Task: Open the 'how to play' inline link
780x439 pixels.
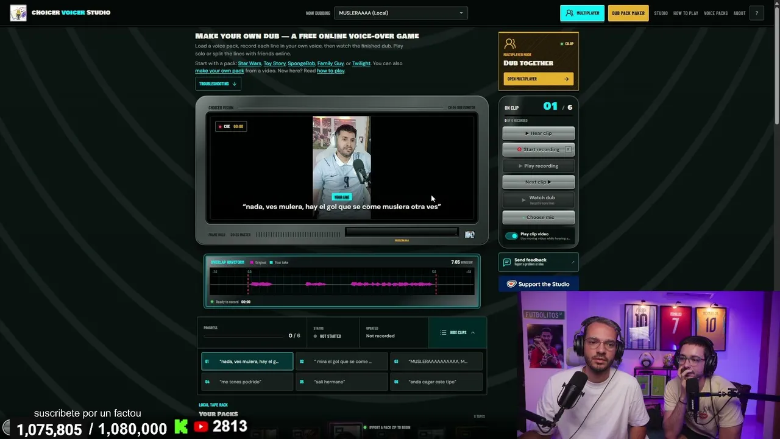Action: click(331, 71)
